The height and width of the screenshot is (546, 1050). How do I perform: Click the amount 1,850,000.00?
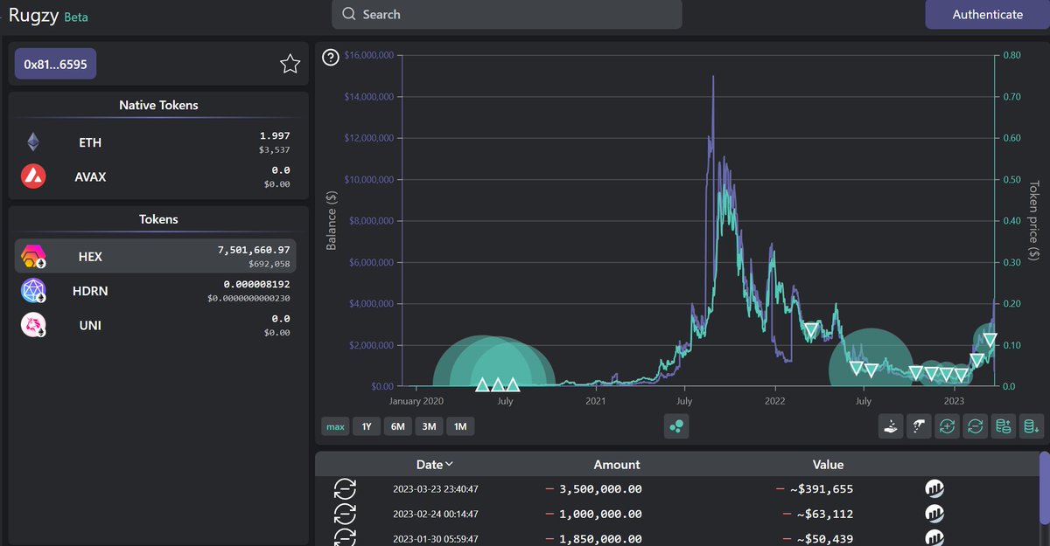click(x=600, y=539)
